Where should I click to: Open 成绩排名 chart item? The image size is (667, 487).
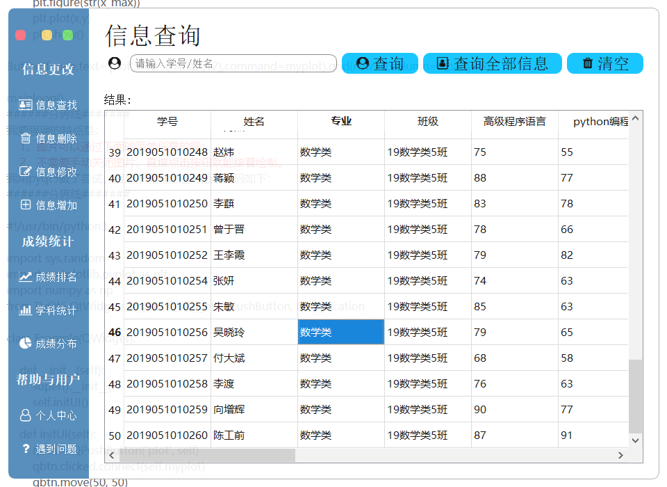pos(48,277)
